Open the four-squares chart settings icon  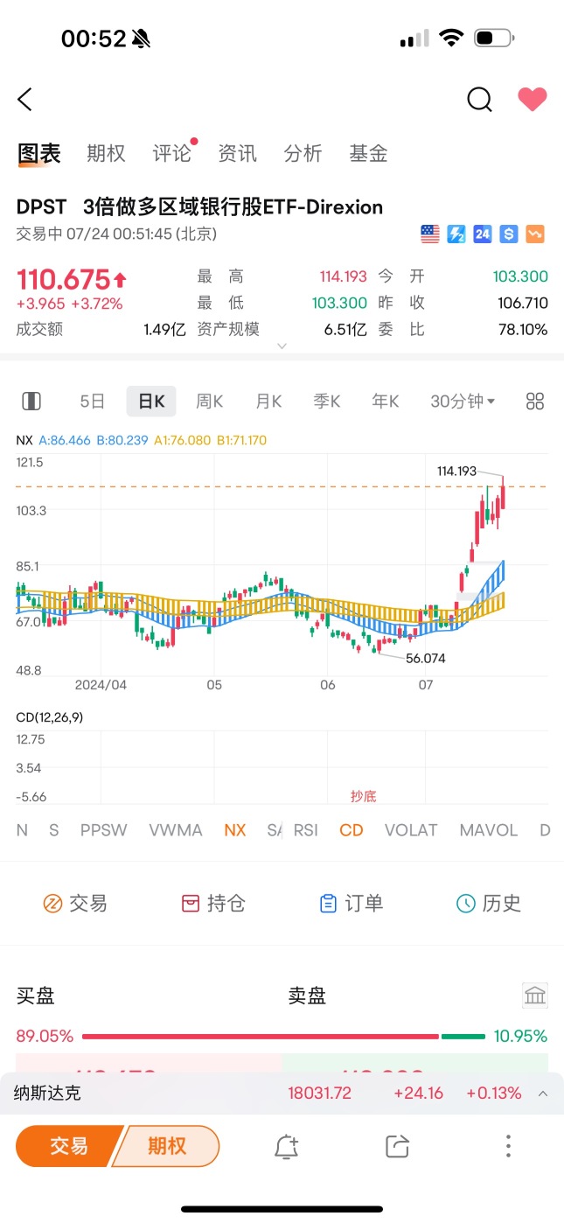click(535, 402)
